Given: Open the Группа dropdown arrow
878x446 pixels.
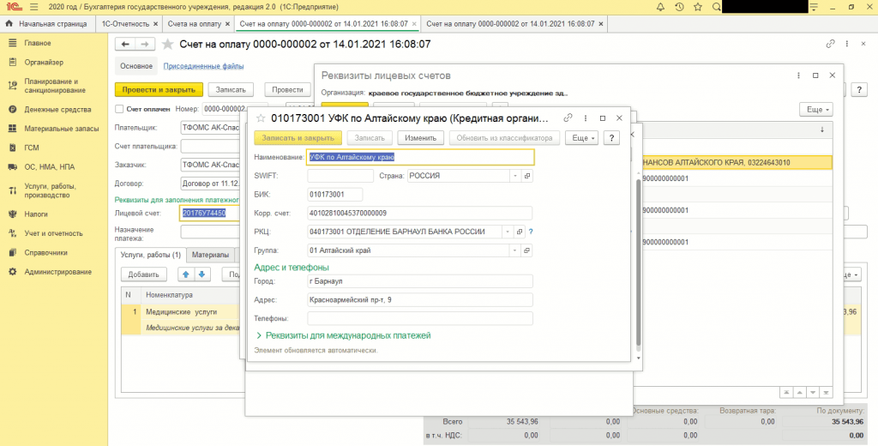Looking at the screenshot, I should [x=514, y=250].
